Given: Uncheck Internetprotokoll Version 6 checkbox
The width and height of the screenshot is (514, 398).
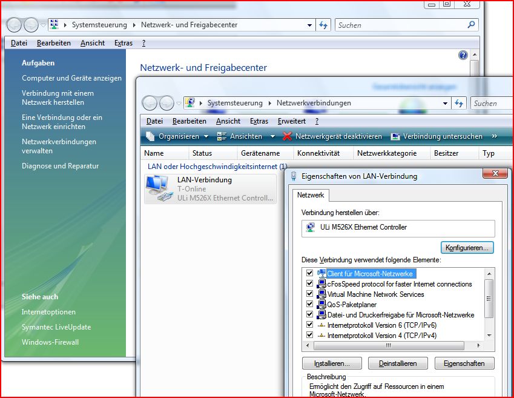Looking at the screenshot, I should click(309, 325).
